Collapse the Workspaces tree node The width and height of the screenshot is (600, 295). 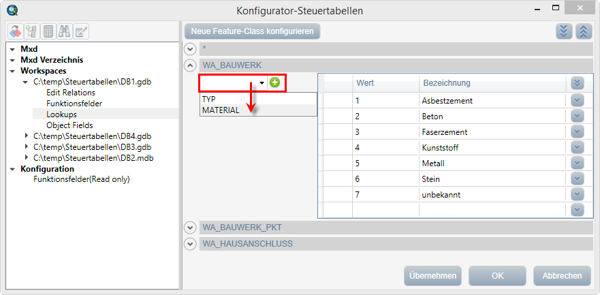(13, 71)
